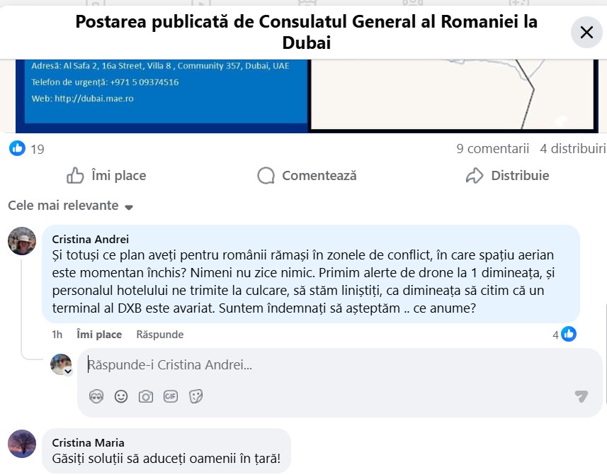Reply to Cristina Andrei via Răspunde
The image size is (607, 475).
(x=159, y=335)
